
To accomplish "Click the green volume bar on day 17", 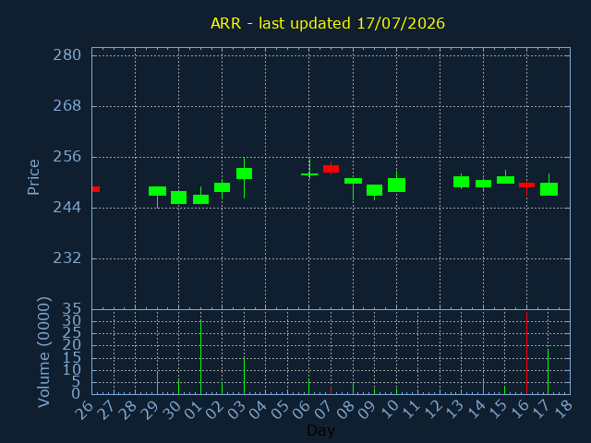I will [548, 371].
